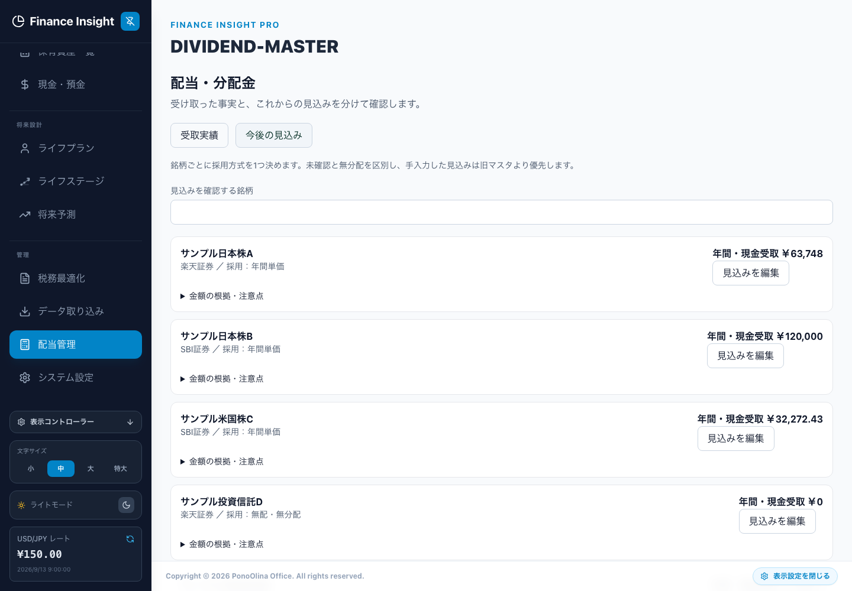Click the 2026/9/13 9:00:00 timestamp
852x591 pixels.
pos(44,570)
